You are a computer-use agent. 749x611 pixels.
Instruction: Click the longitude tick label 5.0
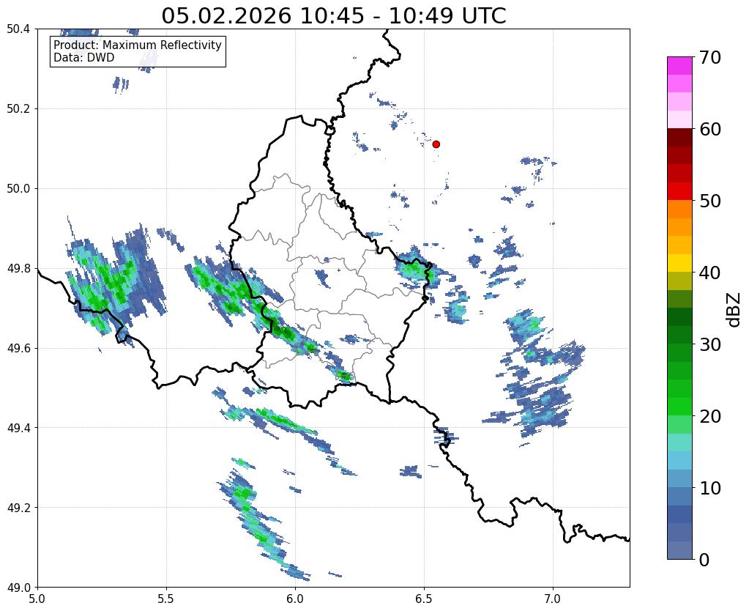[37, 599]
